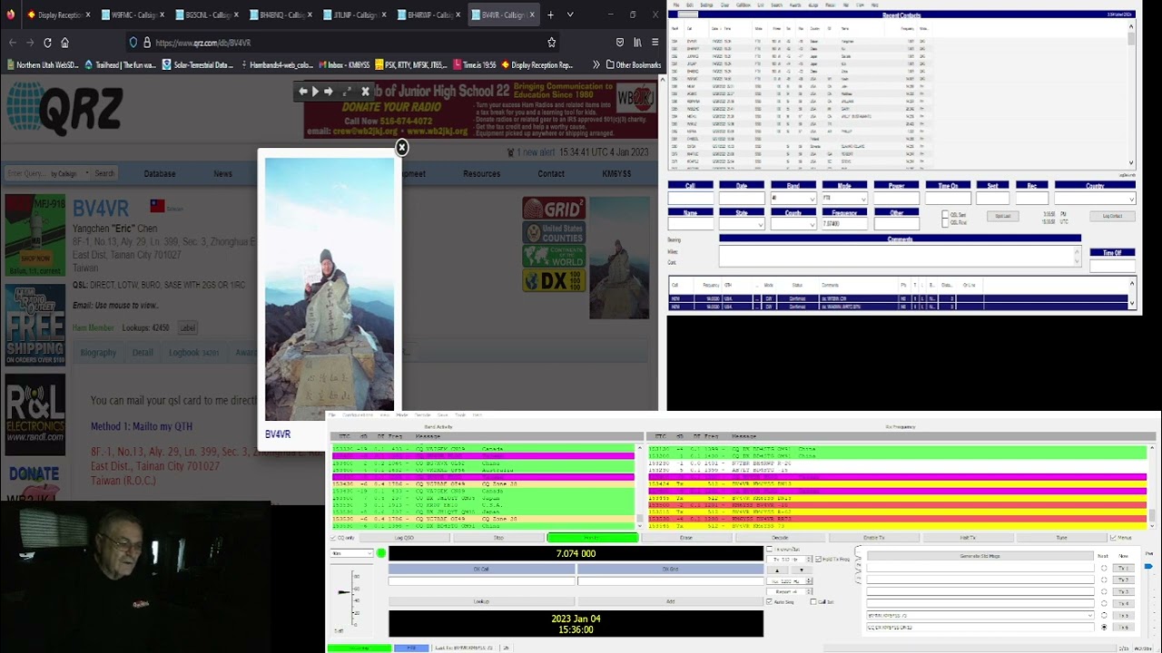Screen dimensions: 1162x653
Task: Toggle Menus checkbox in WSJT-X
Action: pos(1114,538)
